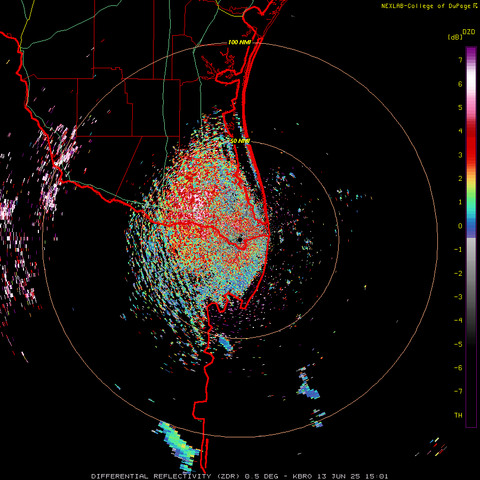Click the DZD product label above the color scale
Screen dimensions: 480x480
pyautogui.click(x=469, y=32)
